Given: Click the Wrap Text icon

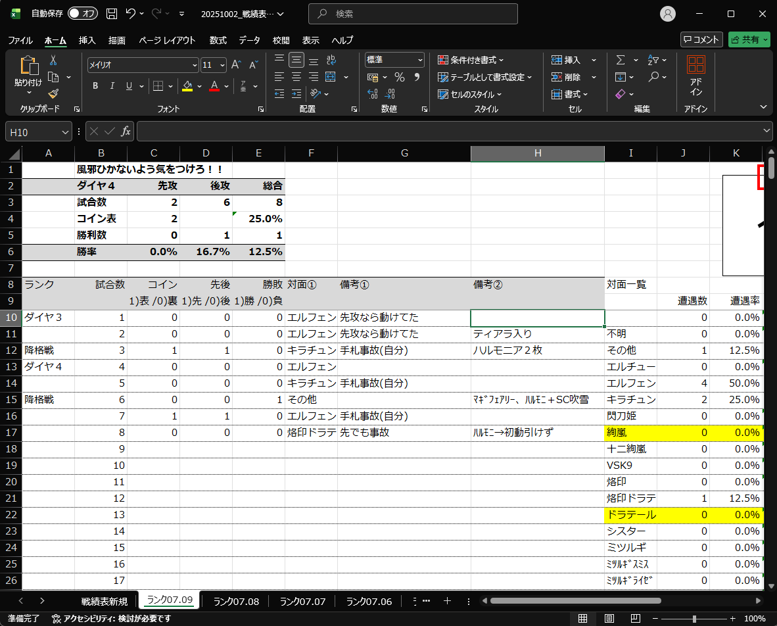Looking at the screenshot, I should pos(331,60).
